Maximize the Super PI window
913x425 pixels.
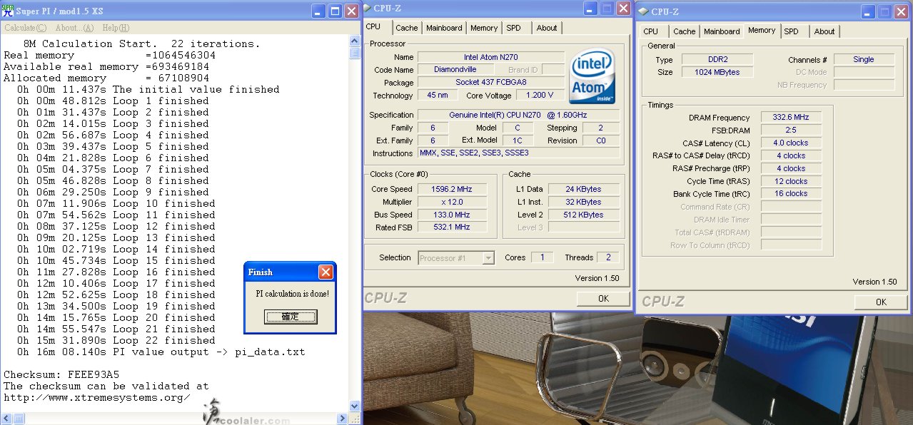335,11
